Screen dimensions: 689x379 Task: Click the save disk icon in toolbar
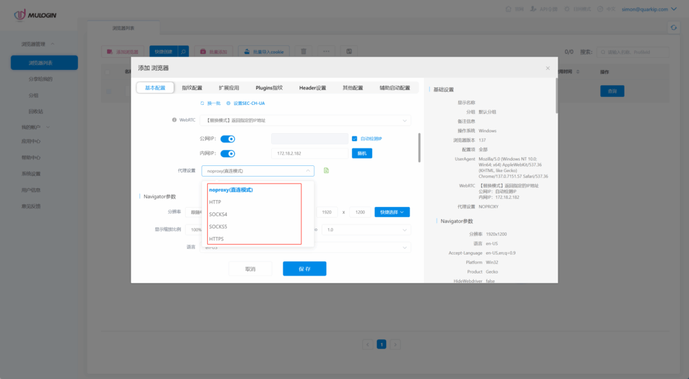(x=349, y=51)
